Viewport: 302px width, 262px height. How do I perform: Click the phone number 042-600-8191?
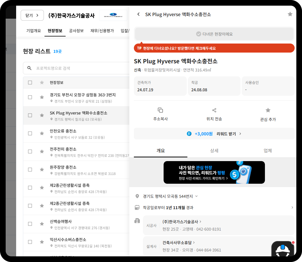209,229
